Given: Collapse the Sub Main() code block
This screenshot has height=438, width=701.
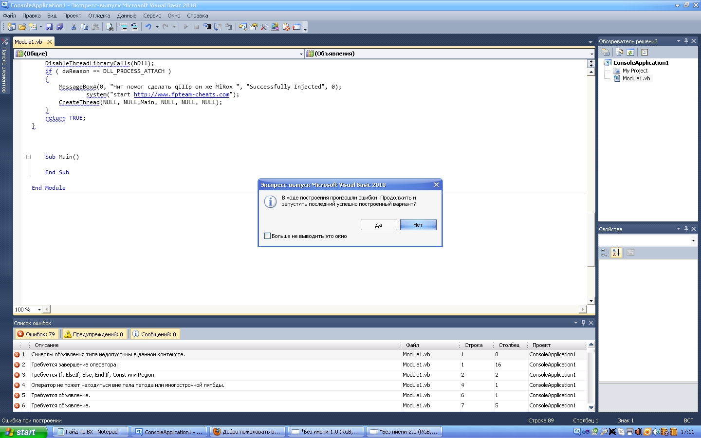Looking at the screenshot, I should coord(28,157).
